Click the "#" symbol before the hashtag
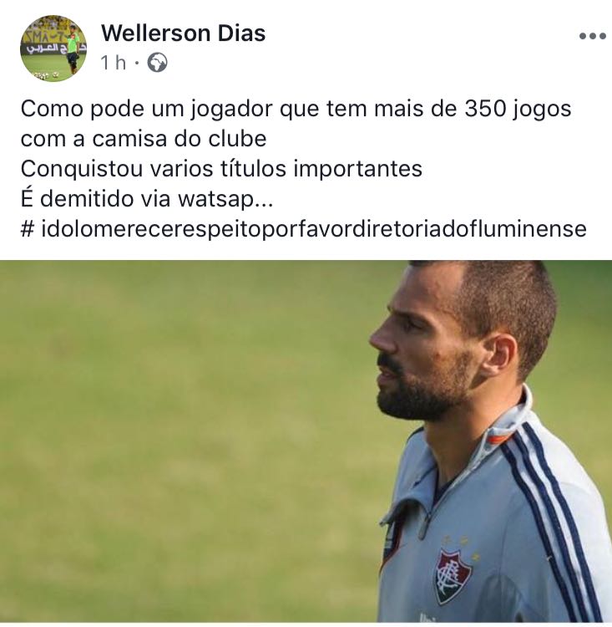This screenshot has width=612, height=627. pos(28,229)
